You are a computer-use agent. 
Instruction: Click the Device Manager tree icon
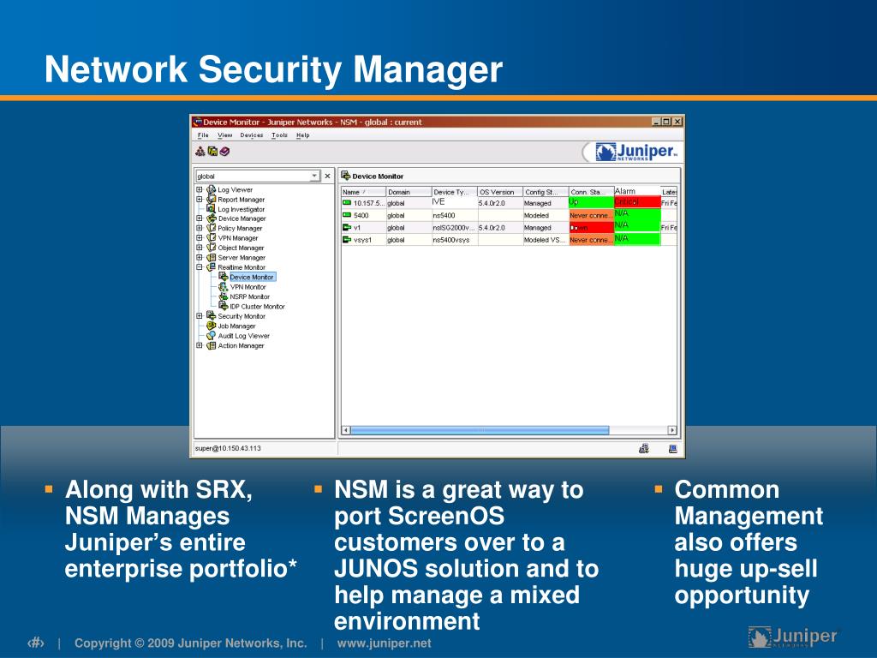211,218
